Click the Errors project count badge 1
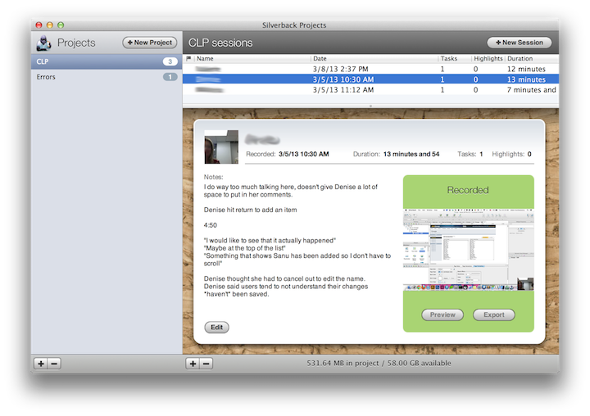This screenshot has width=590, height=416. (x=170, y=77)
